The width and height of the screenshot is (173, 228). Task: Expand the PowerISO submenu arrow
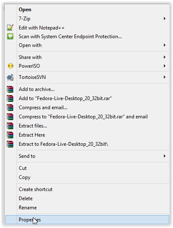coord(165,66)
